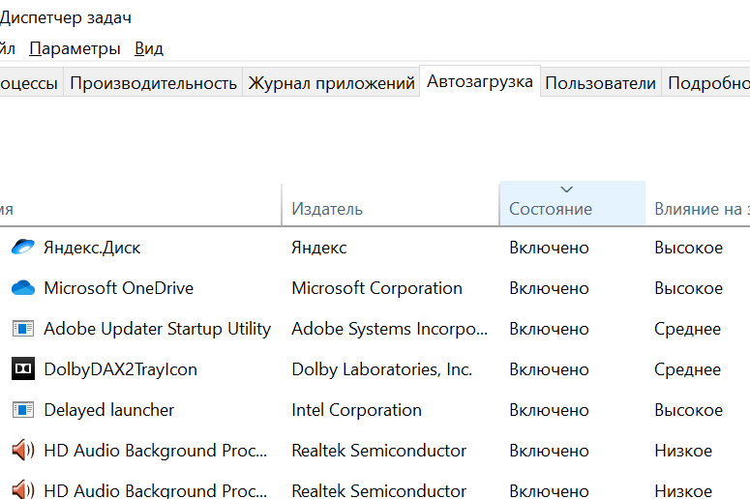750x499 pixels.
Task: Open the Вид menu
Action: tap(149, 48)
